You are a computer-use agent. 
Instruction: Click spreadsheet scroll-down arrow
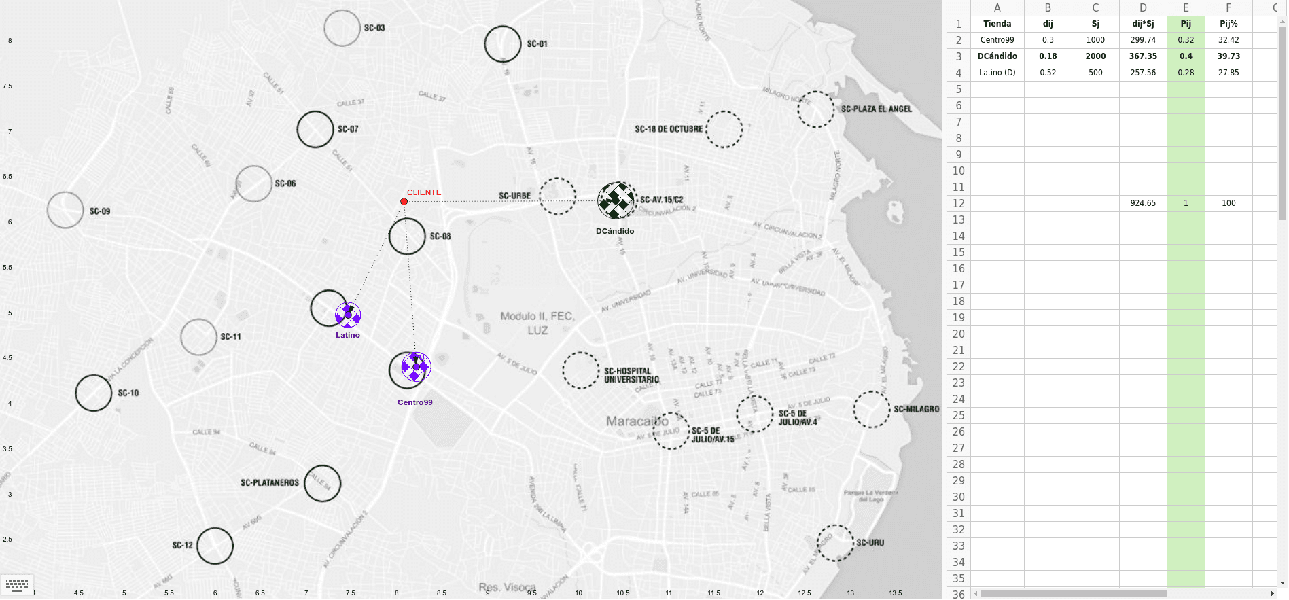coord(1283,583)
